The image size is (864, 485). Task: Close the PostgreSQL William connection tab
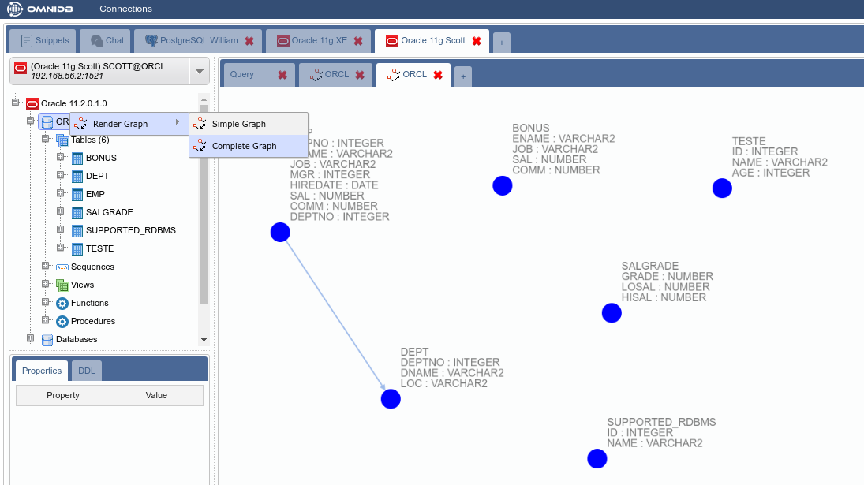(249, 41)
